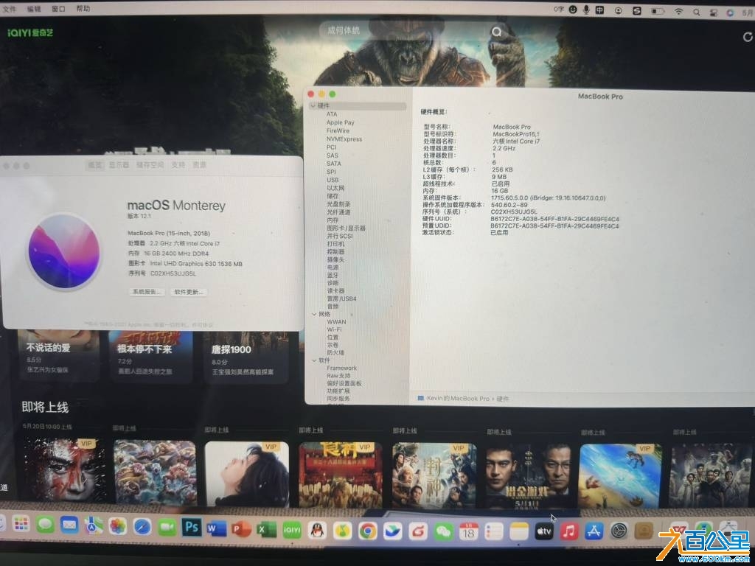The height and width of the screenshot is (566, 755).
Task: Click the iQIYI logo
Action: (30, 32)
